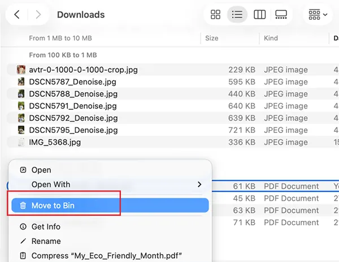Screen dimensions: 339x262
Task: Click thumbnail of DSCN5788_Denoise.jpg
Action: point(21,94)
